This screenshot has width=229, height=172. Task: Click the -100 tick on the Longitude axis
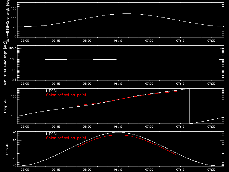[x=13, y=116]
